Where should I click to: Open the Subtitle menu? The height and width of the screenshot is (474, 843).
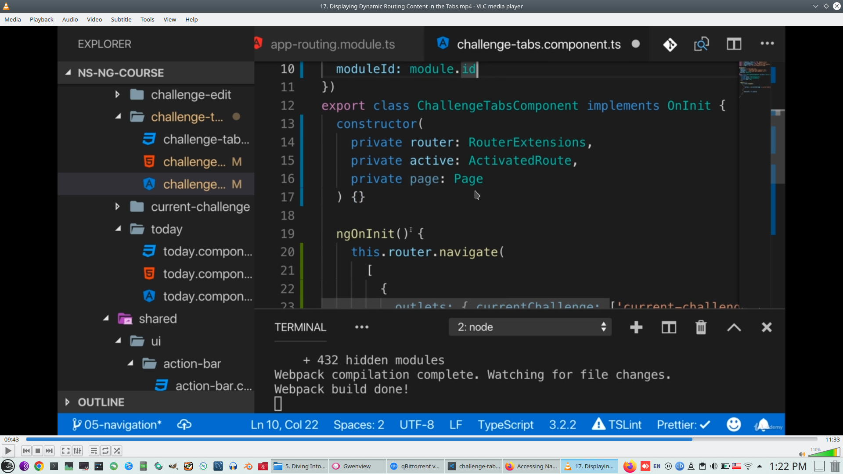point(121,19)
